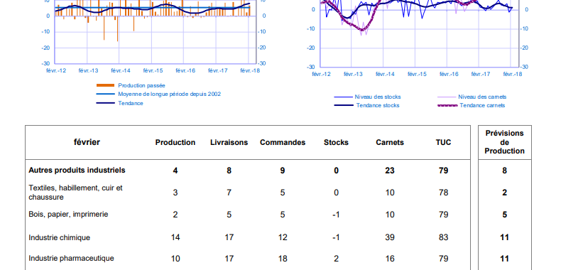Viewport: 561px width, 270px height.
Task: Click the TUC column header
Action: [443, 143]
